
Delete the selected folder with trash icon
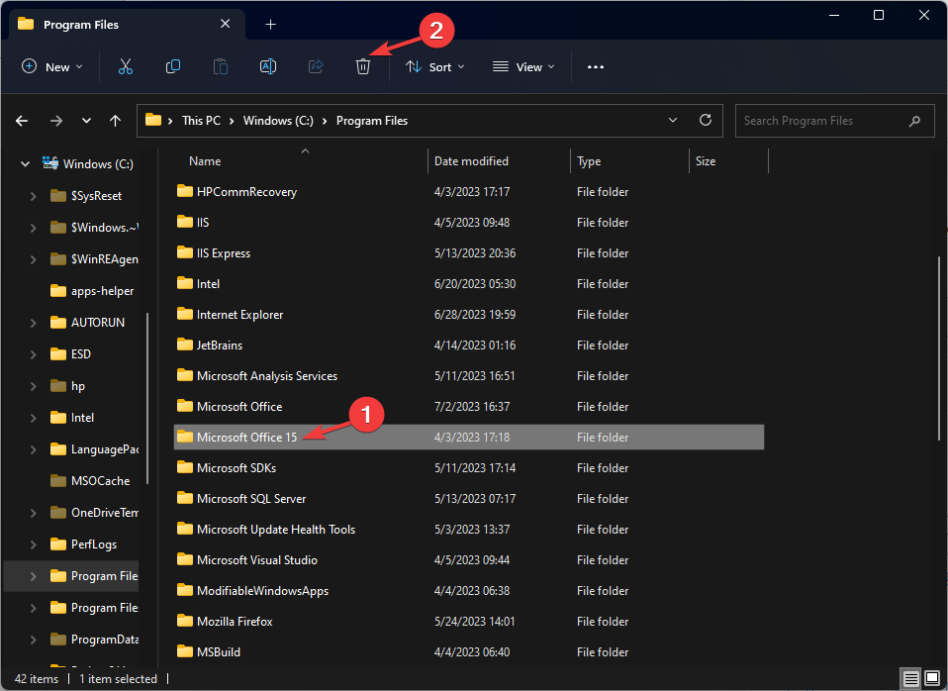pos(363,66)
